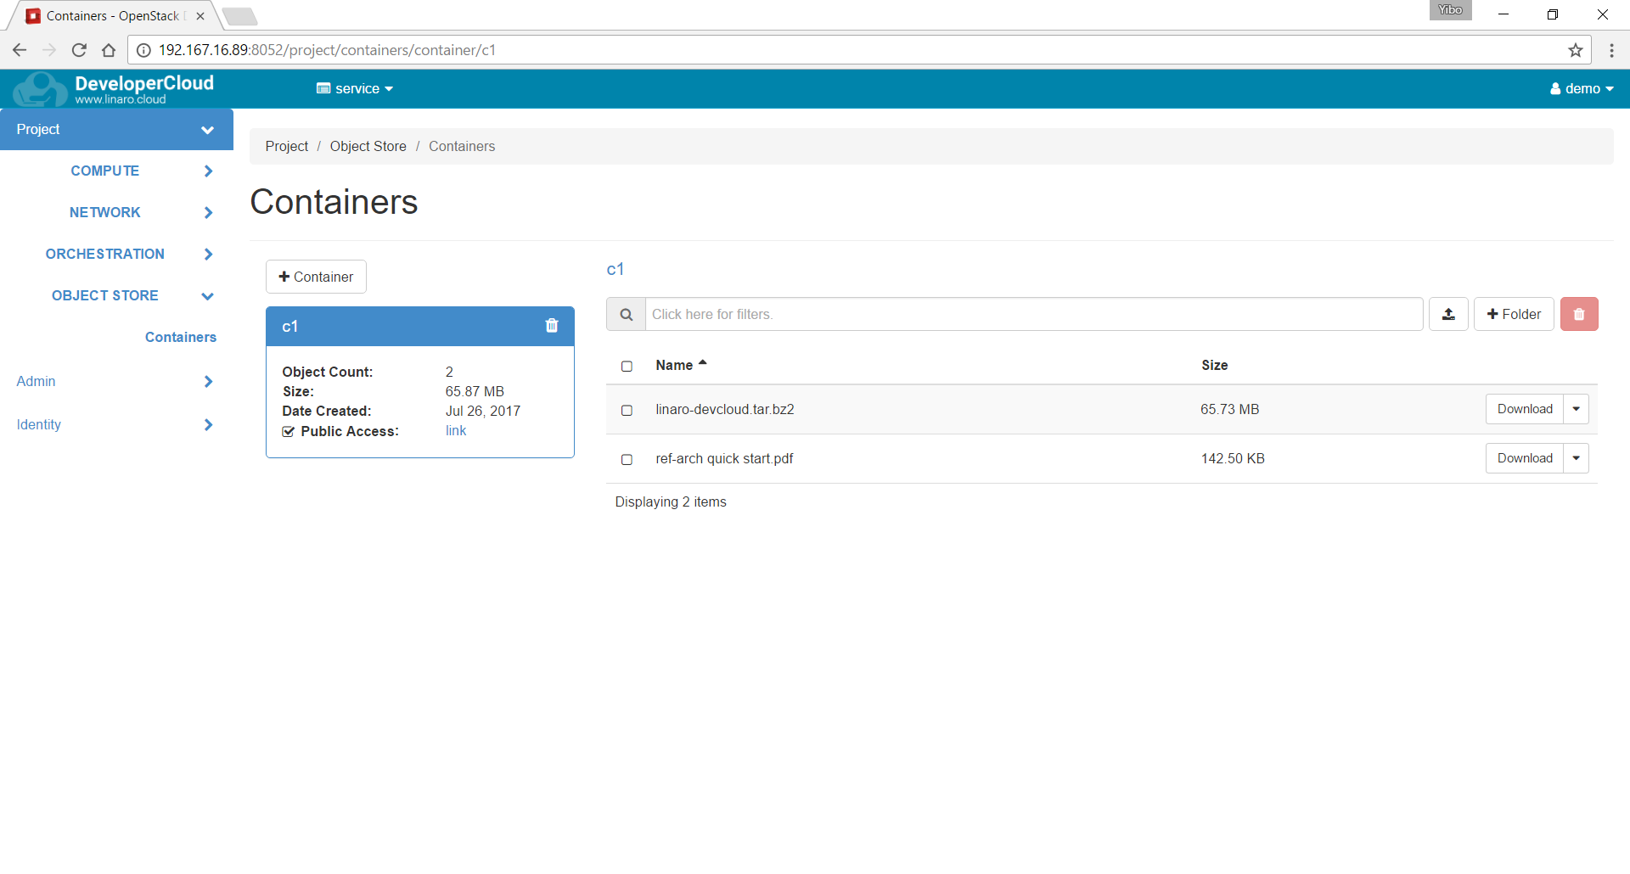
Task: Collapse the OBJECT STORE section
Action: [x=116, y=295]
